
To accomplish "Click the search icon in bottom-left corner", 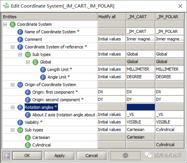I will click(x=7, y=155).
